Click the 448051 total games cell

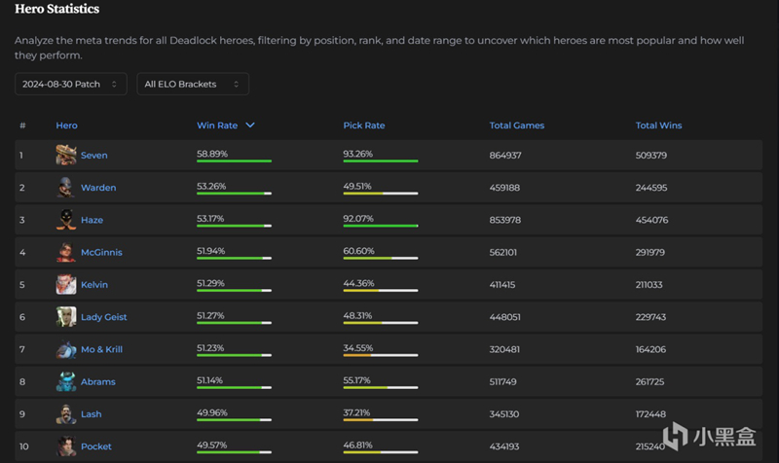click(x=504, y=317)
